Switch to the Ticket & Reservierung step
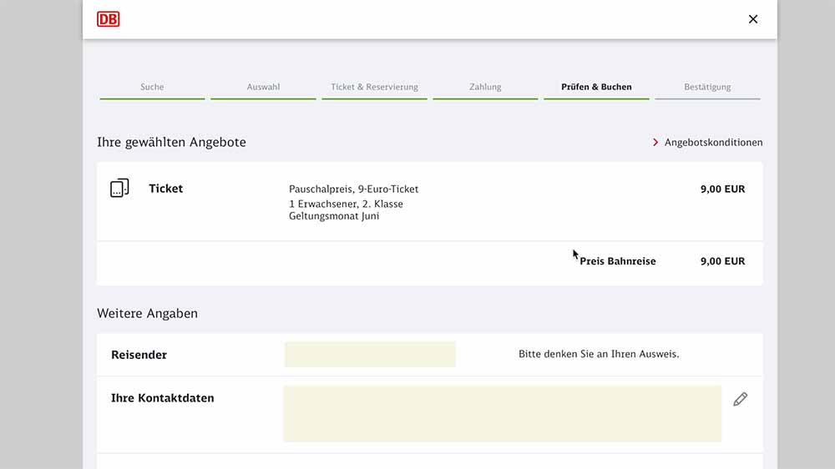This screenshot has height=469, width=835. (x=374, y=87)
